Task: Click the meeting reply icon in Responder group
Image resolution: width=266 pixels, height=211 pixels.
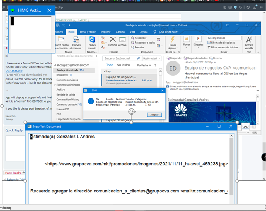Action: click(x=158, y=40)
